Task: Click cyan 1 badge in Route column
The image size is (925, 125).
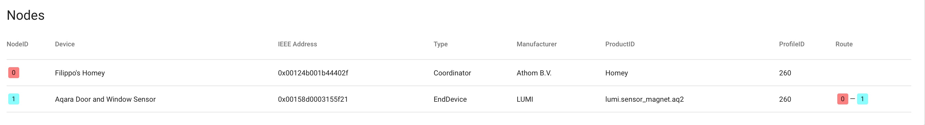Action: click(x=862, y=99)
